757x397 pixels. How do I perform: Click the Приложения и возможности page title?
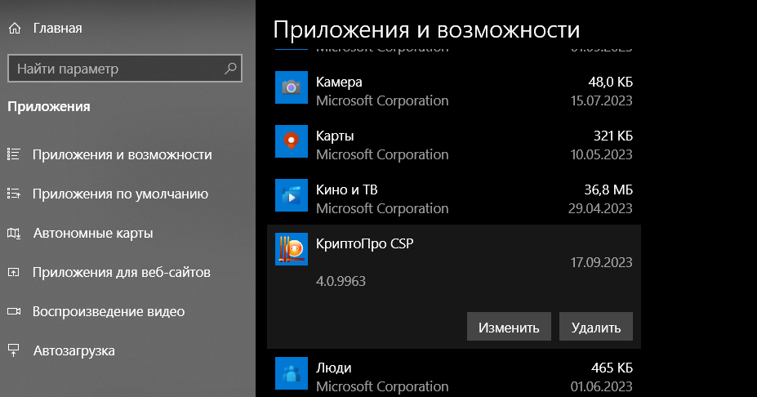426,30
